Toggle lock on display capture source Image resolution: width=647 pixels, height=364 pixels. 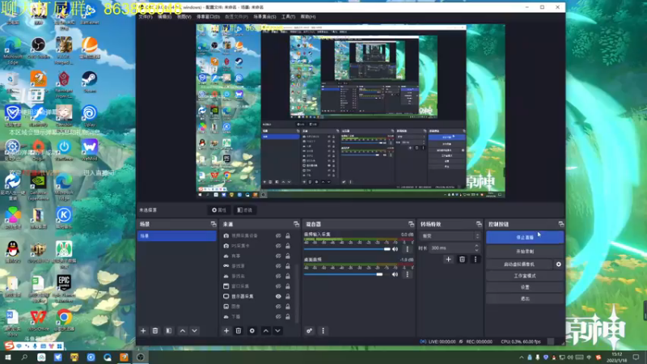[288, 296]
